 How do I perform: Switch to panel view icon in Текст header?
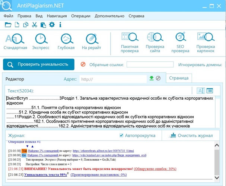pos(210,91)
